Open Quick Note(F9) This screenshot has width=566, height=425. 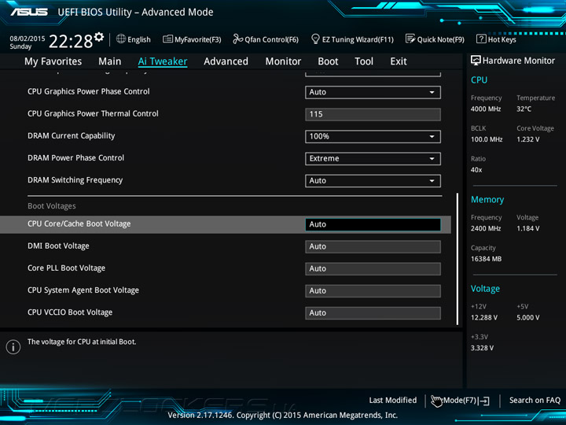[435, 39]
